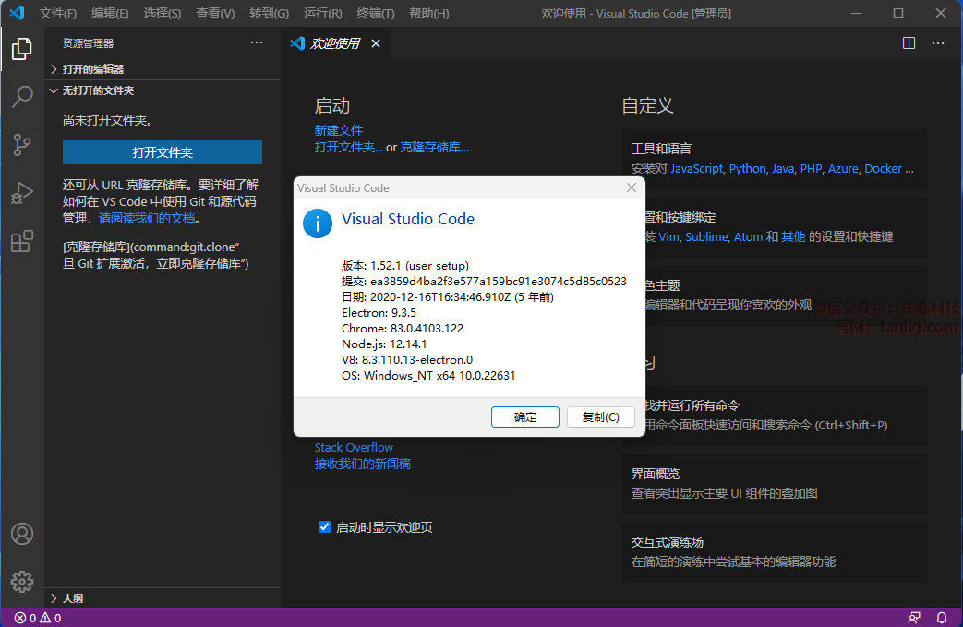Click the 确定 button in dialog
The image size is (963, 627).
pos(525,417)
